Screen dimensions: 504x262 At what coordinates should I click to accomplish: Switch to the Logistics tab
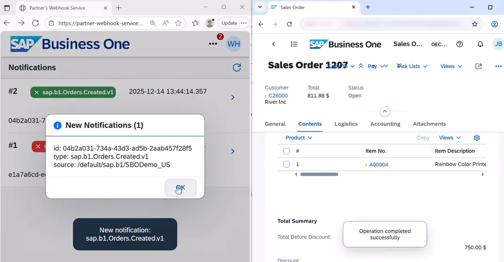346,124
